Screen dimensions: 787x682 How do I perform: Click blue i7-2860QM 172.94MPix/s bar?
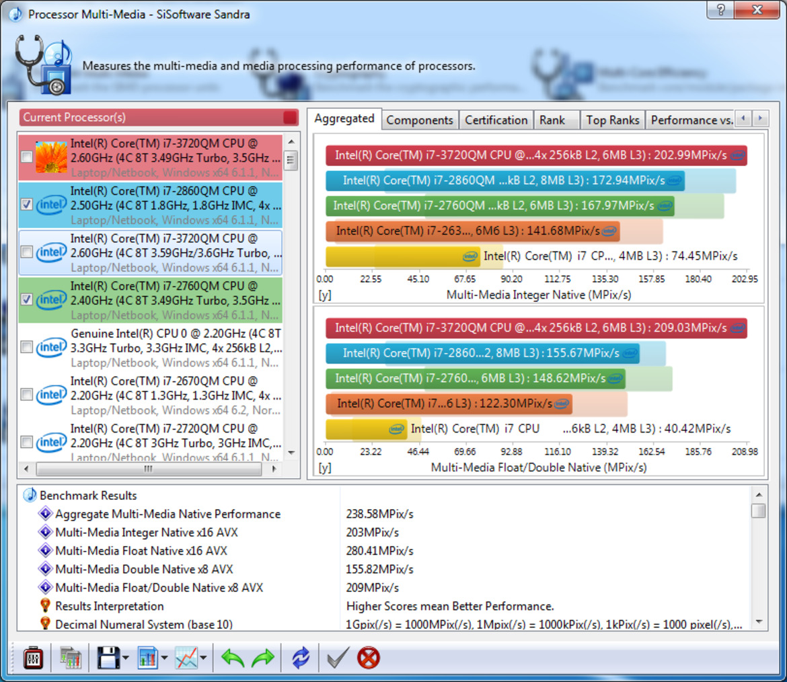point(505,181)
